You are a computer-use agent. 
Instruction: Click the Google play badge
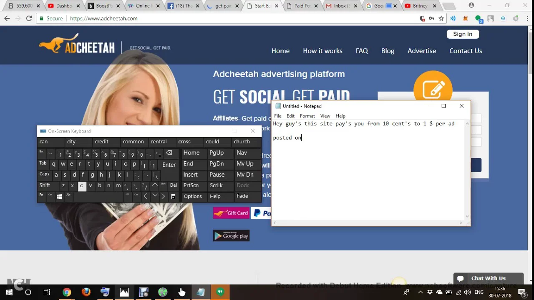tap(231, 236)
